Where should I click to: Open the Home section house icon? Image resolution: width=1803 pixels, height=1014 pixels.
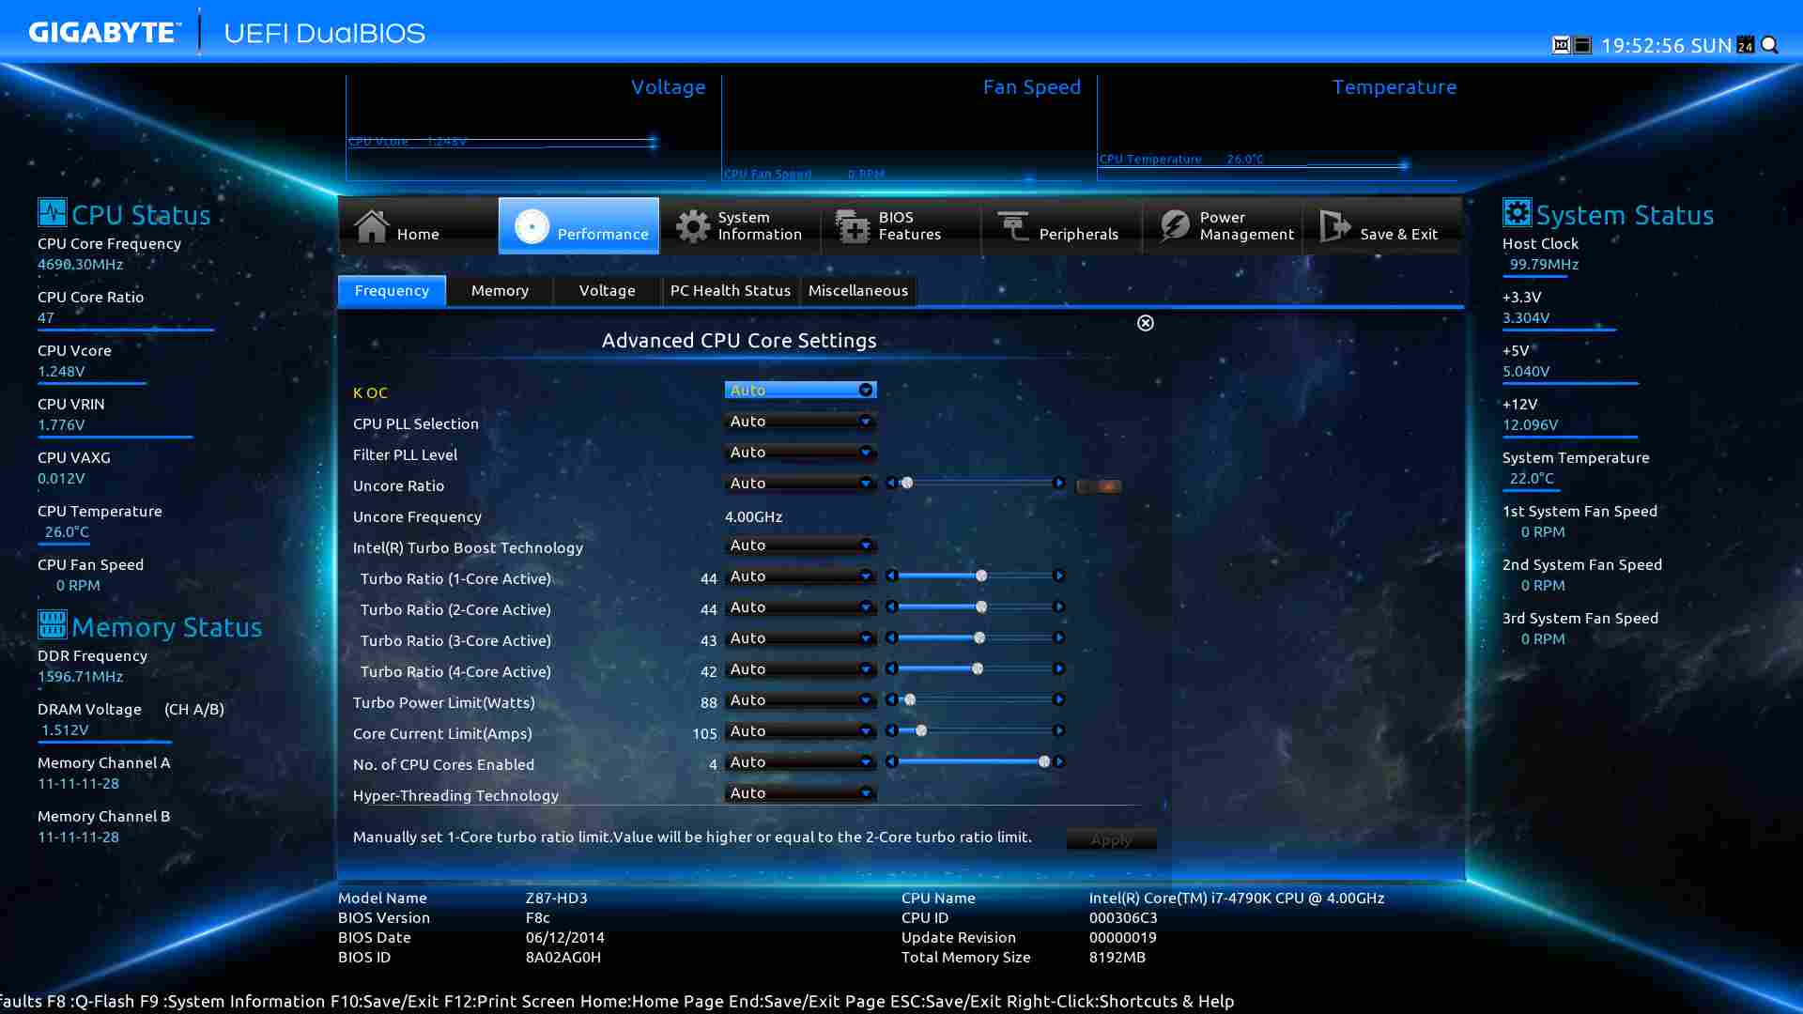point(372,226)
